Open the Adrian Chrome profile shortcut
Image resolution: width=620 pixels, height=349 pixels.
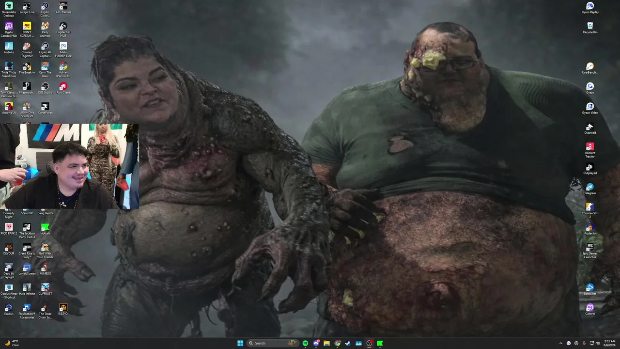click(63, 70)
